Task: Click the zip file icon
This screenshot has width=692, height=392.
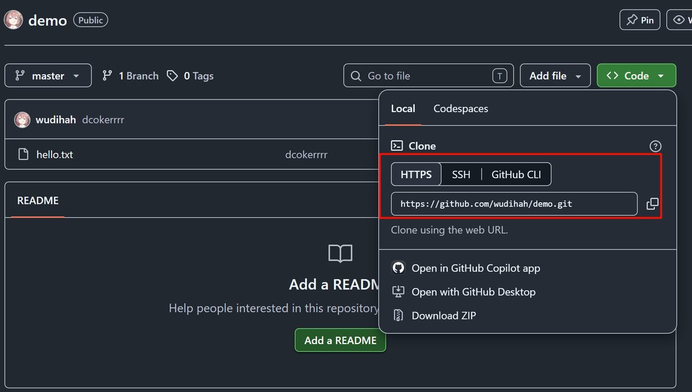Action: [398, 315]
